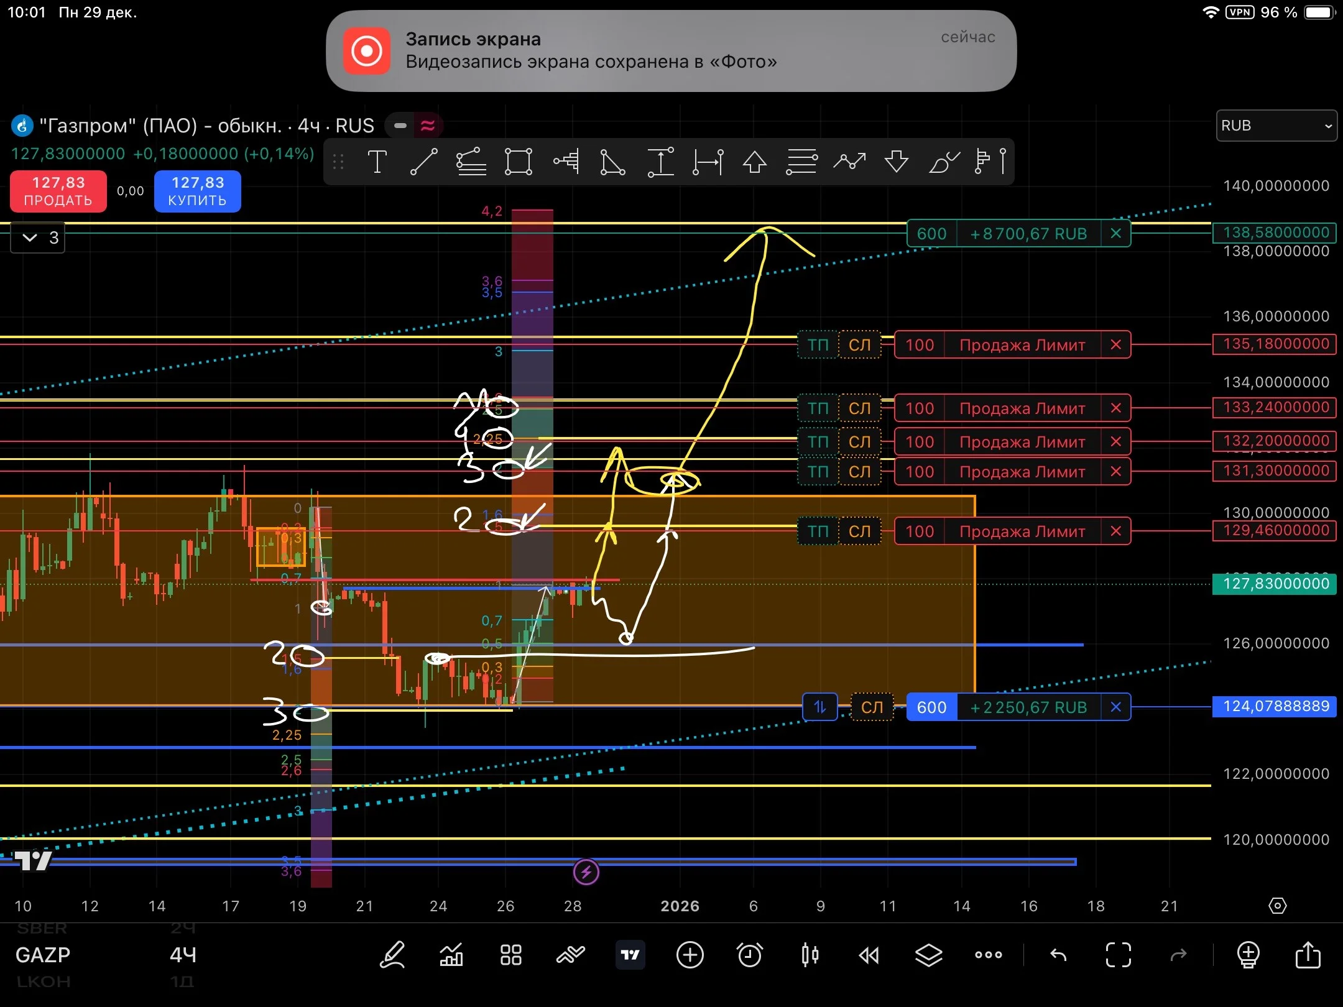Viewport: 1343px width, 1007px height.
Task: Add an alert with the clock icon
Action: click(749, 955)
